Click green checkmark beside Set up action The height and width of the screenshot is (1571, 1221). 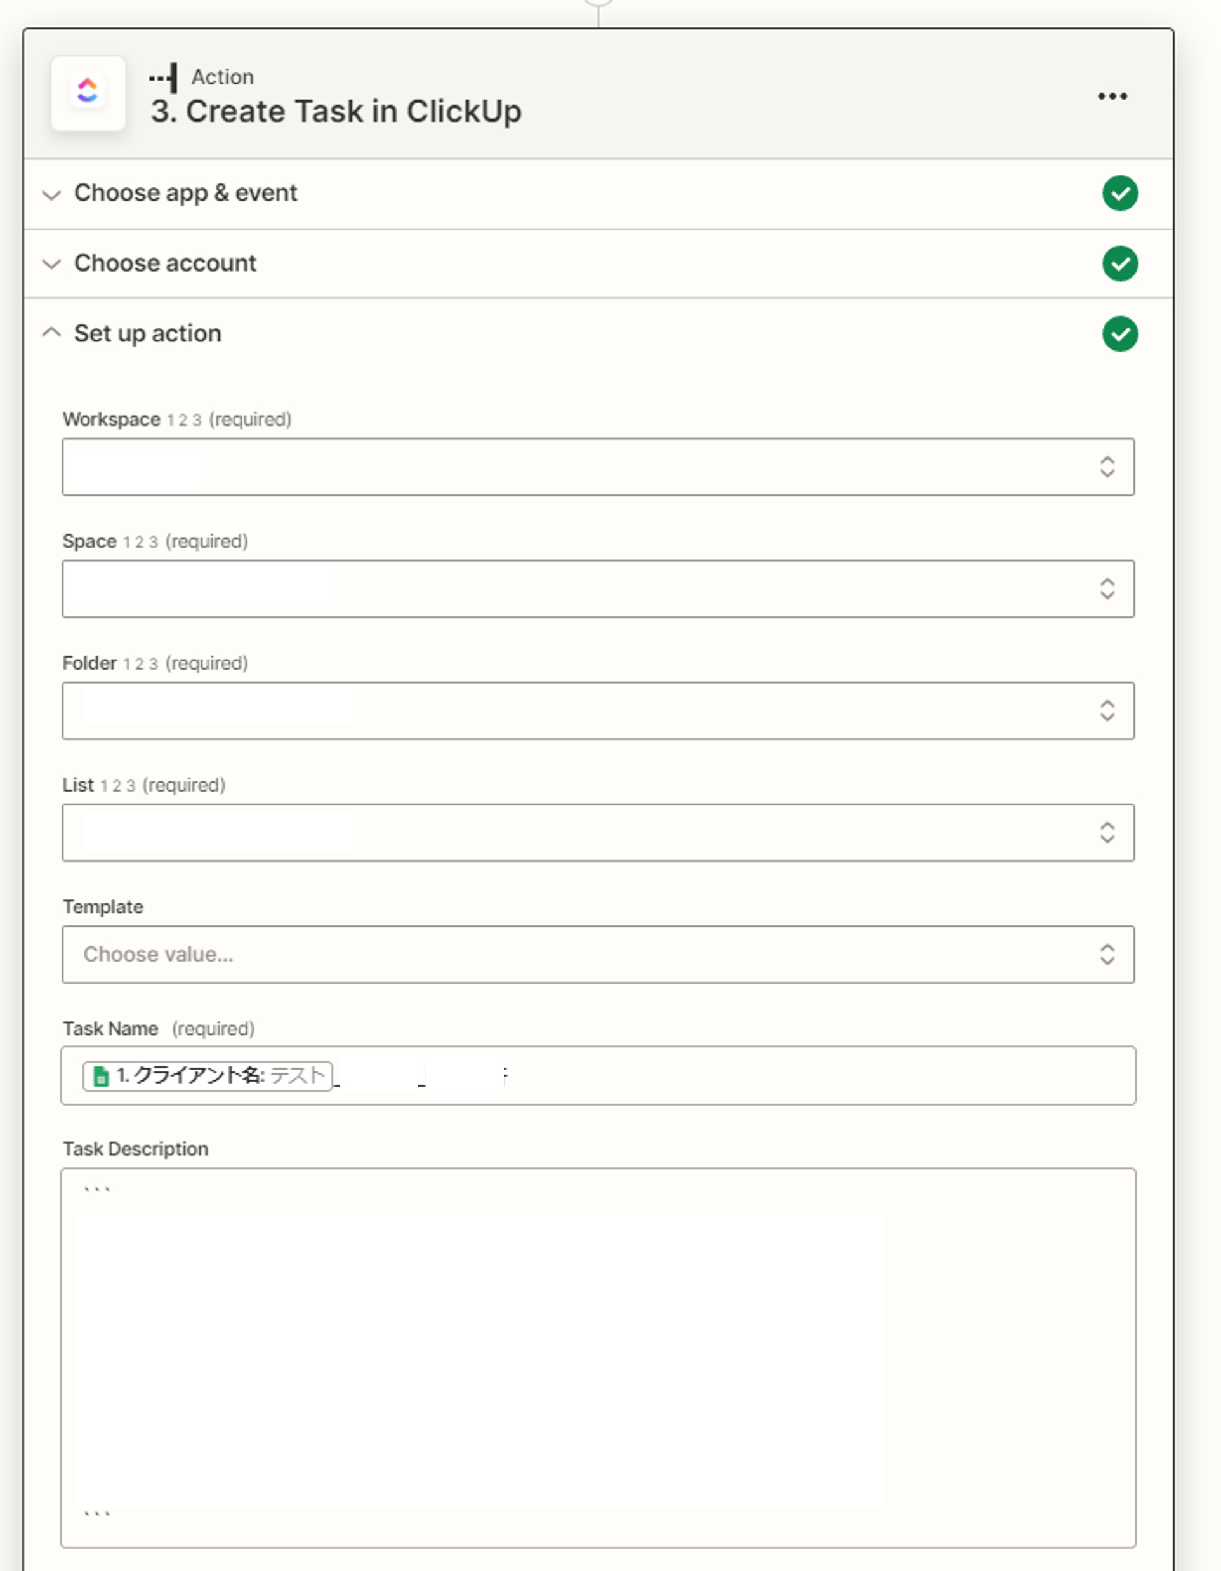click(x=1119, y=334)
